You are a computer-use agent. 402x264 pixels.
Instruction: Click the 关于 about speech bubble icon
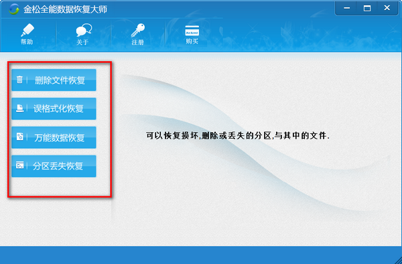click(x=84, y=34)
